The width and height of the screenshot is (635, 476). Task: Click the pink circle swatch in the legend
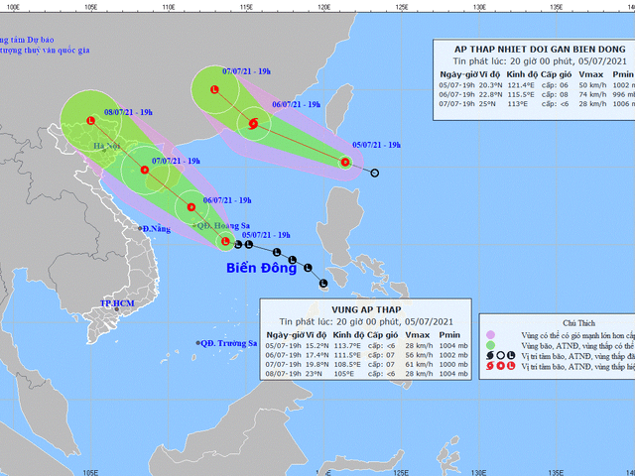[489, 334]
